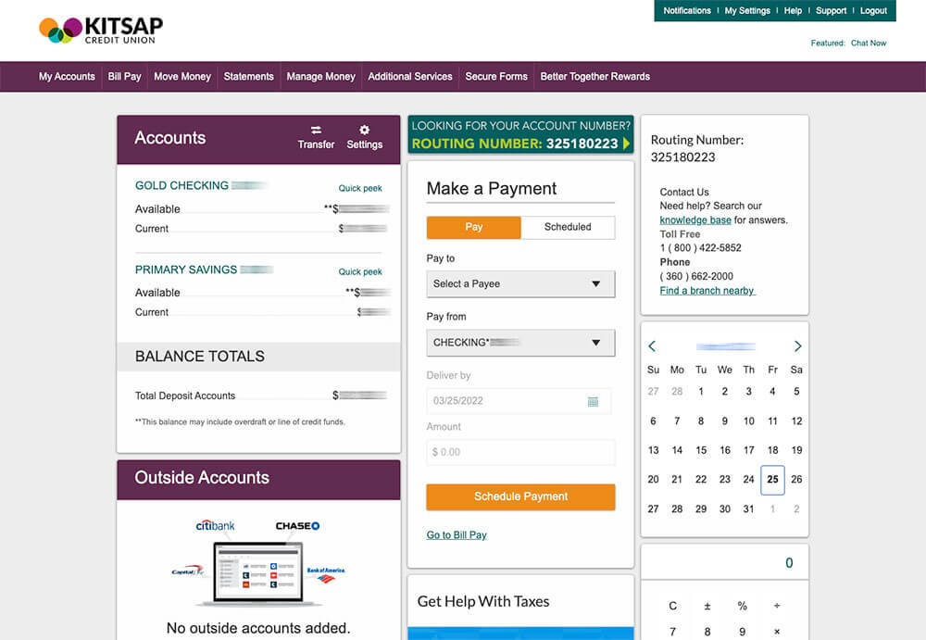926x640 pixels.
Task: Select the Pay payment mode
Action: tap(473, 227)
